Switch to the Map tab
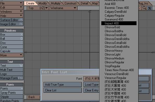Screen dimensions: 155x102 click(x=95, y=3)
